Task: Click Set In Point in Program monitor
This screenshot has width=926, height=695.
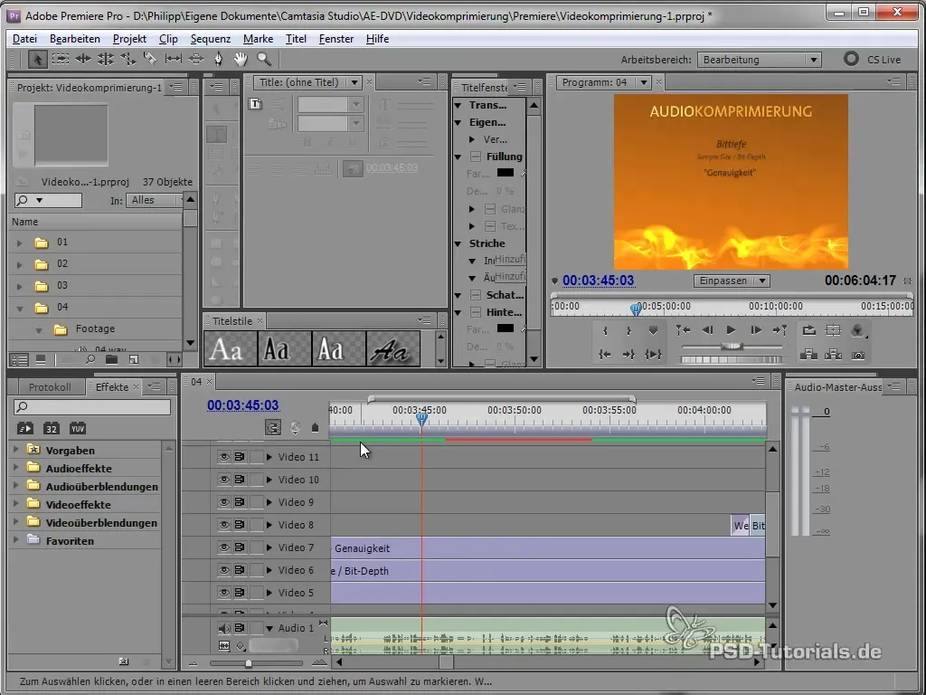Action: (x=605, y=331)
